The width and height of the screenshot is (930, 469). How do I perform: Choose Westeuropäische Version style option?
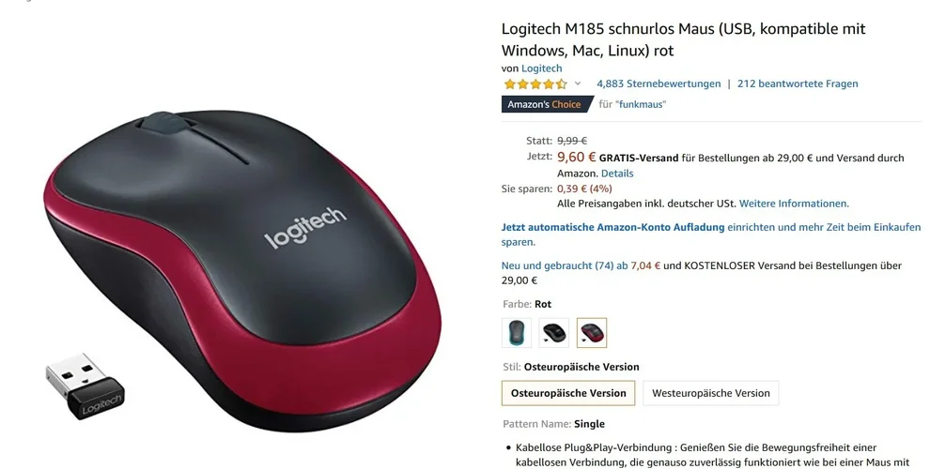(710, 393)
